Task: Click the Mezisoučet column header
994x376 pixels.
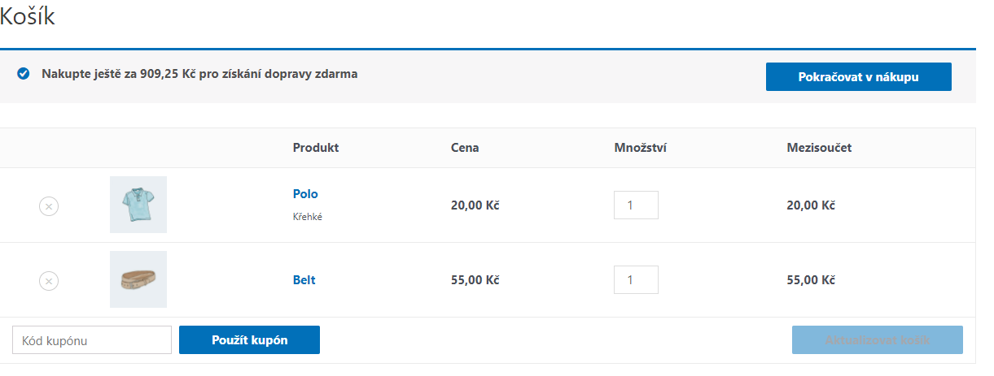Action: [x=819, y=148]
